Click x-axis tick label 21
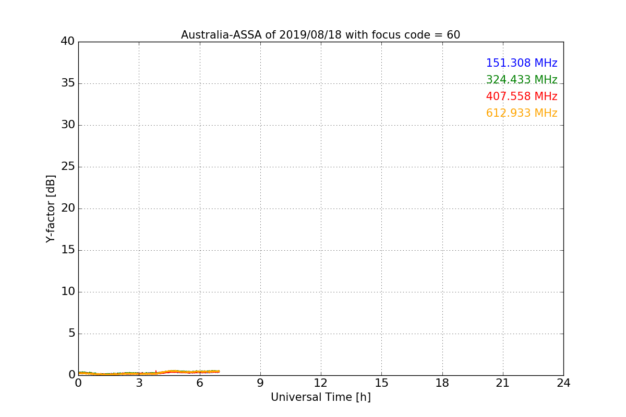 503,383
